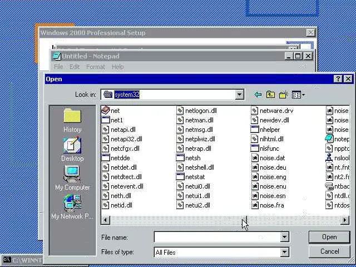Open the Format menu in Notepad
The width and height of the screenshot is (356, 267).
click(96, 67)
